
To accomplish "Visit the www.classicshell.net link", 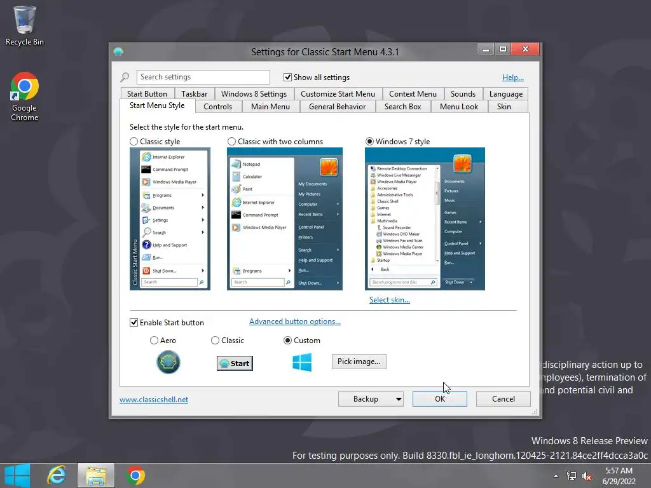I will tap(154, 400).
